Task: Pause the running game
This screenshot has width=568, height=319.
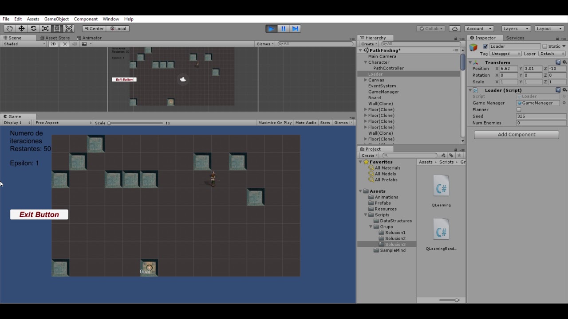Action: (x=283, y=28)
